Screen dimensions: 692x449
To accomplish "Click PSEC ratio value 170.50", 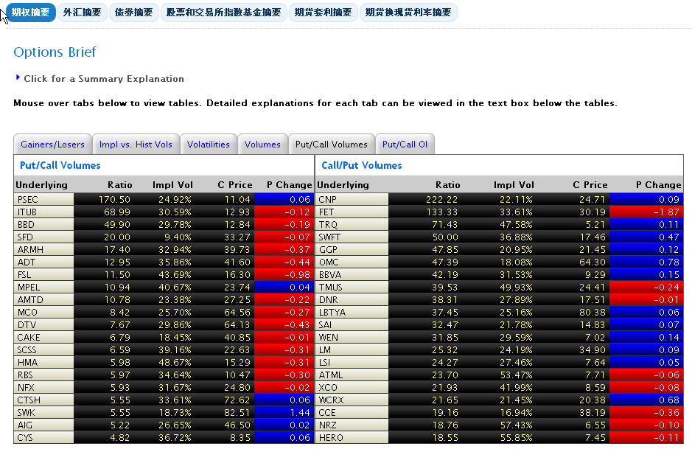I will 114,200.
